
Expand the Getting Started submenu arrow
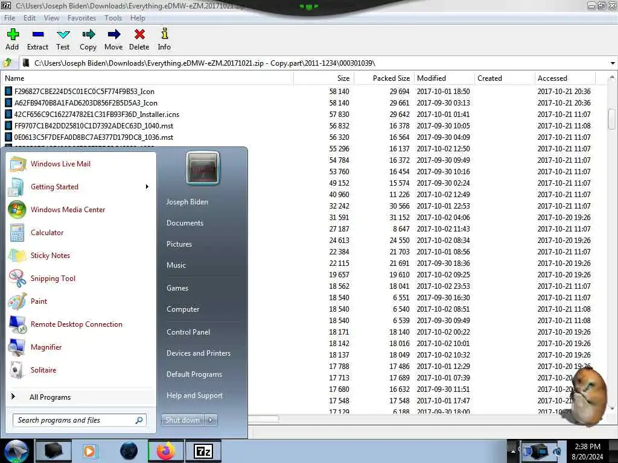tap(147, 187)
